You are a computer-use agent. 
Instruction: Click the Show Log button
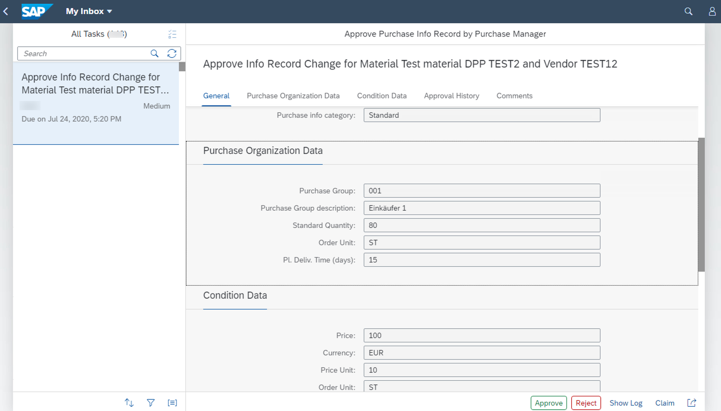[626, 403]
